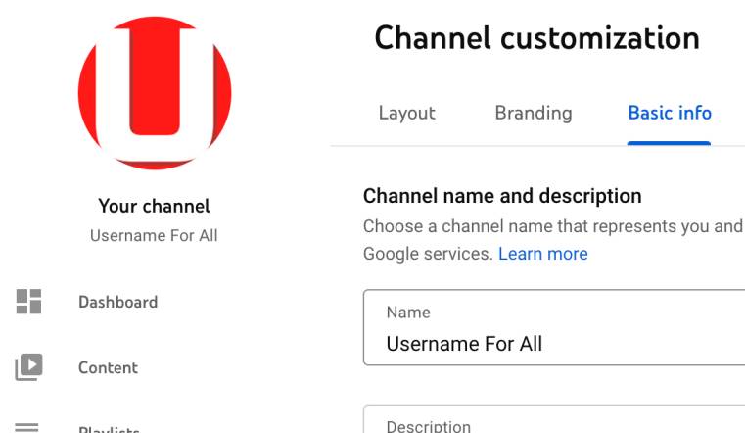Click the small 'Description' field label
This screenshot has height=433, width=745.
coord(429,426)
